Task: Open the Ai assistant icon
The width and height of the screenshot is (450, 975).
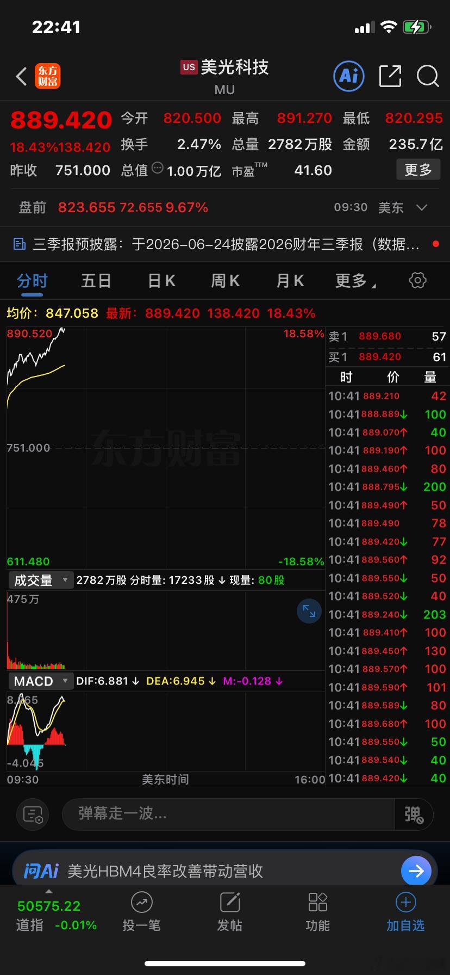Action: pos(348,76)
